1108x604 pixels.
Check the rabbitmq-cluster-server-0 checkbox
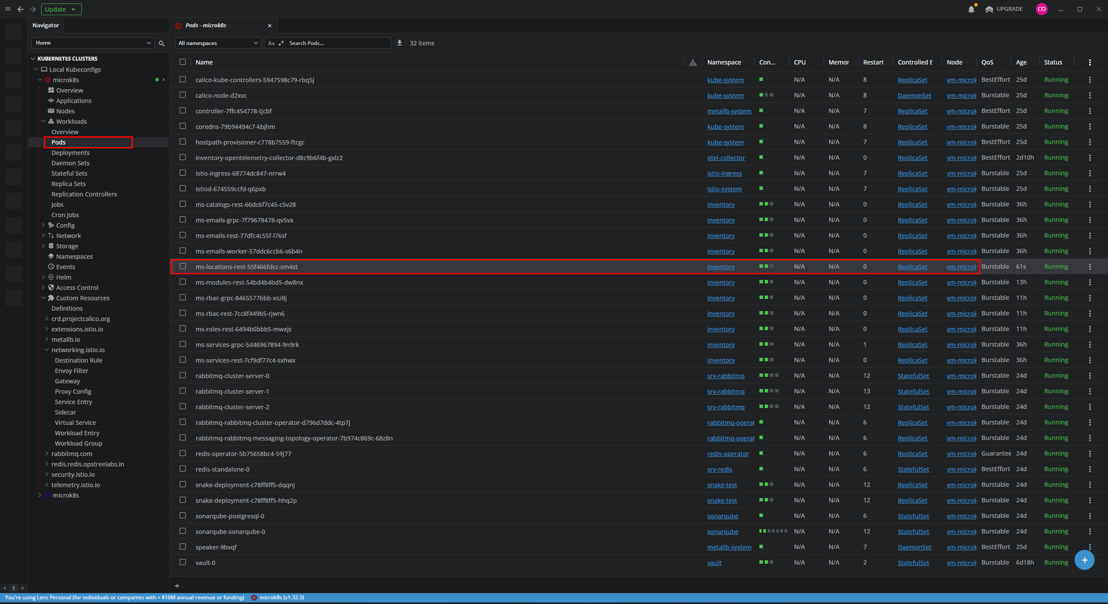183,375
